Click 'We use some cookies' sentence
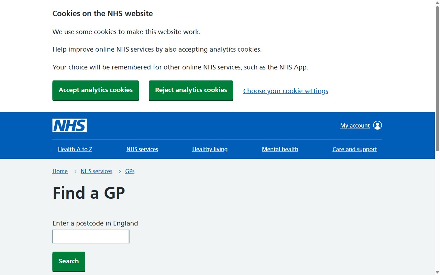440x275 pixels. pos(126,32)
